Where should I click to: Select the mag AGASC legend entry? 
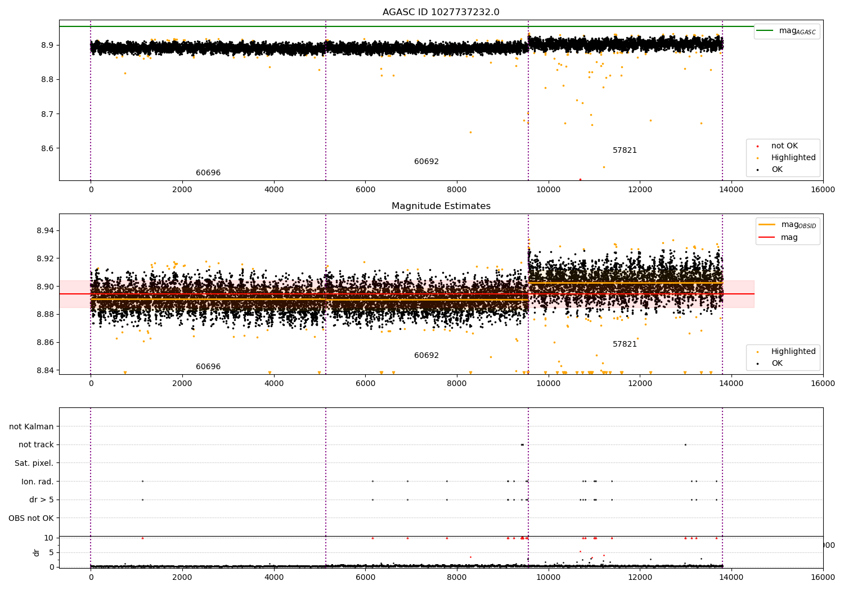[x=797, y=31]
